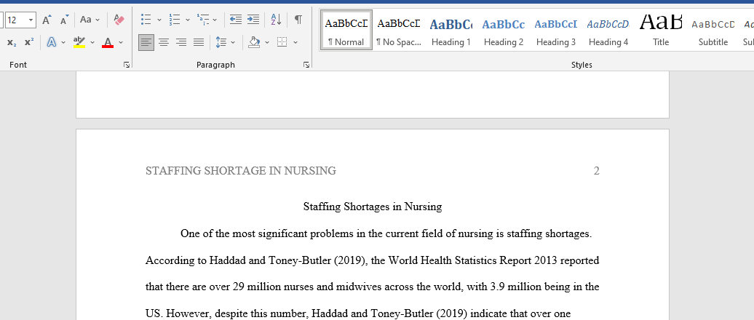Open the highlight color dropdown arrow

[92, 42]
